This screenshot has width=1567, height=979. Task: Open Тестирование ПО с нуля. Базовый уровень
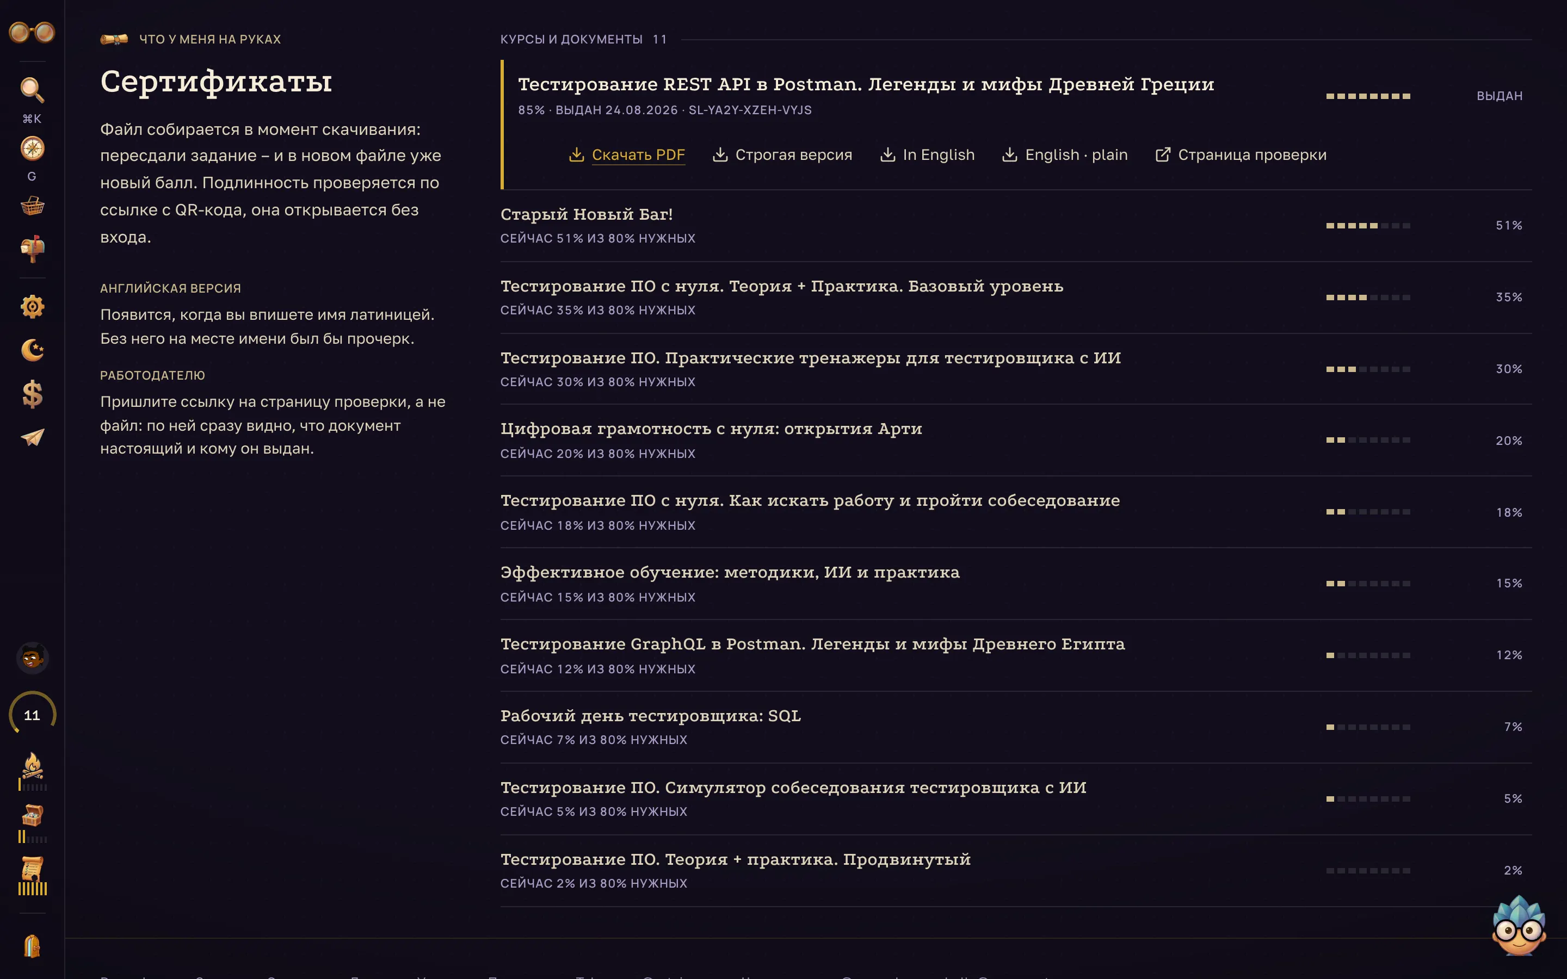point(1015,297)
